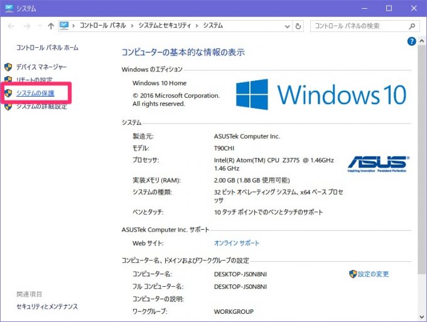Go forward with the right arrow button
427x322 pixels.
[x=27, y=26]
